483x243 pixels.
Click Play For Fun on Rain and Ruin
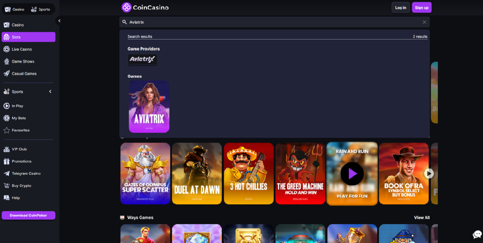[352, 196]
